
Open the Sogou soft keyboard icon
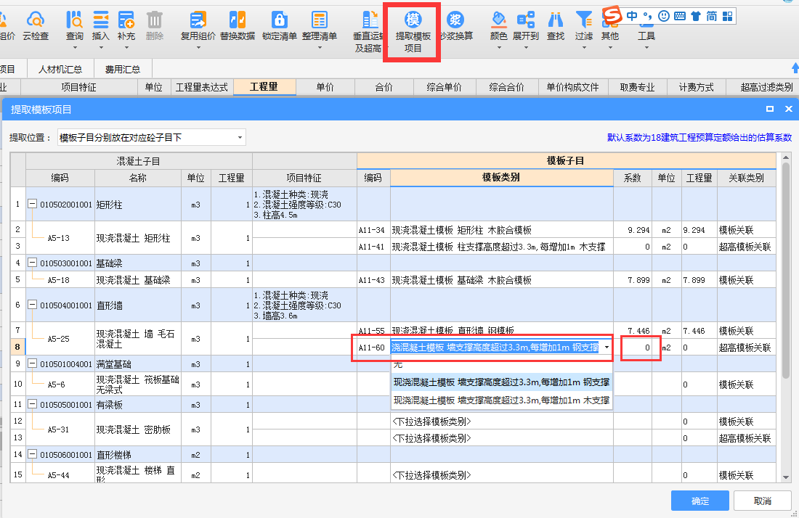click(x=679, y=16)
